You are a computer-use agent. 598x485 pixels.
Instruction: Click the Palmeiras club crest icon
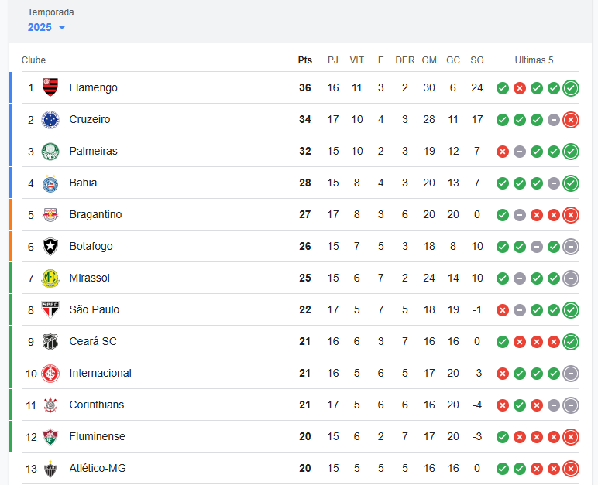coord(50,151)
